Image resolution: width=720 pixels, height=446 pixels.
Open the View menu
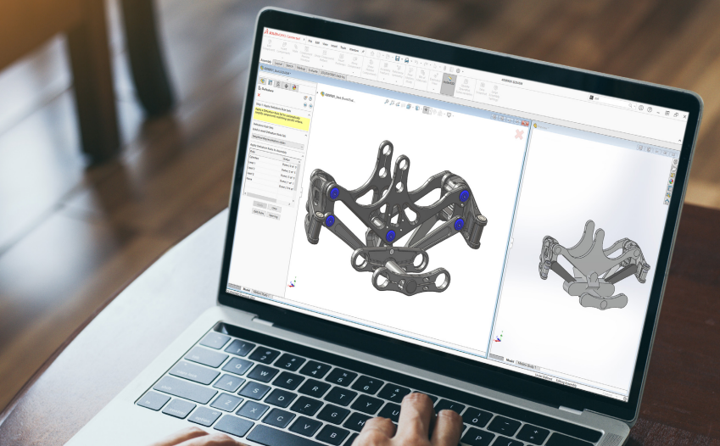coord(325,44)
